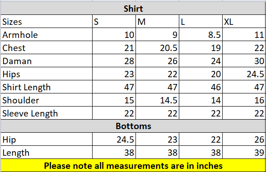
Task: Click the Sizes label cell
Action: pos(47,21)
